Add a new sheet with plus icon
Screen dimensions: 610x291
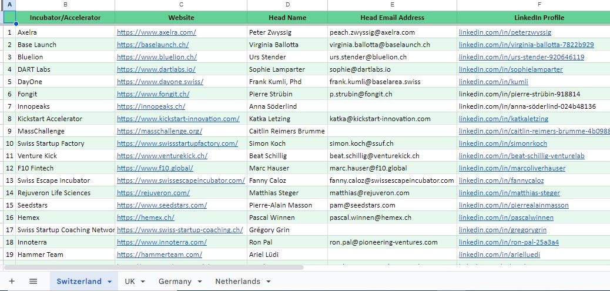[12, 281]
